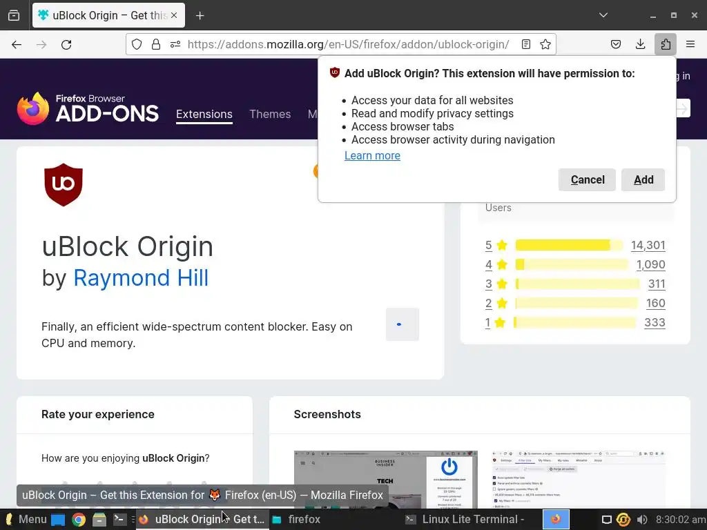Select uBlock Origin Firefox taskbar window
Screen dimensions: 707x530
202,520
